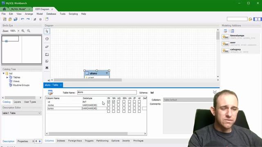Select the image tool
262x147 pixels.
click(x=47, y=67)
